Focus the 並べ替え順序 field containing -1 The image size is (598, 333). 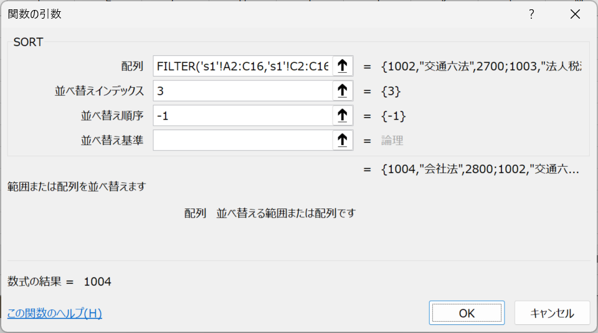pyautogui.click(x=243, y=116)
